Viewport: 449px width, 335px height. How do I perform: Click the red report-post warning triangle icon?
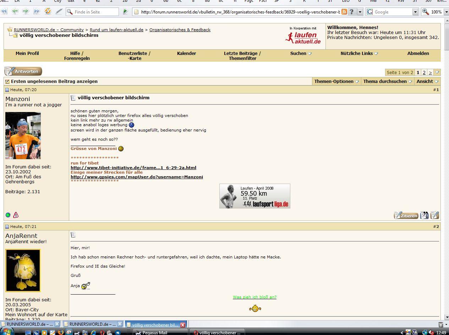click(x=16, y=215)
